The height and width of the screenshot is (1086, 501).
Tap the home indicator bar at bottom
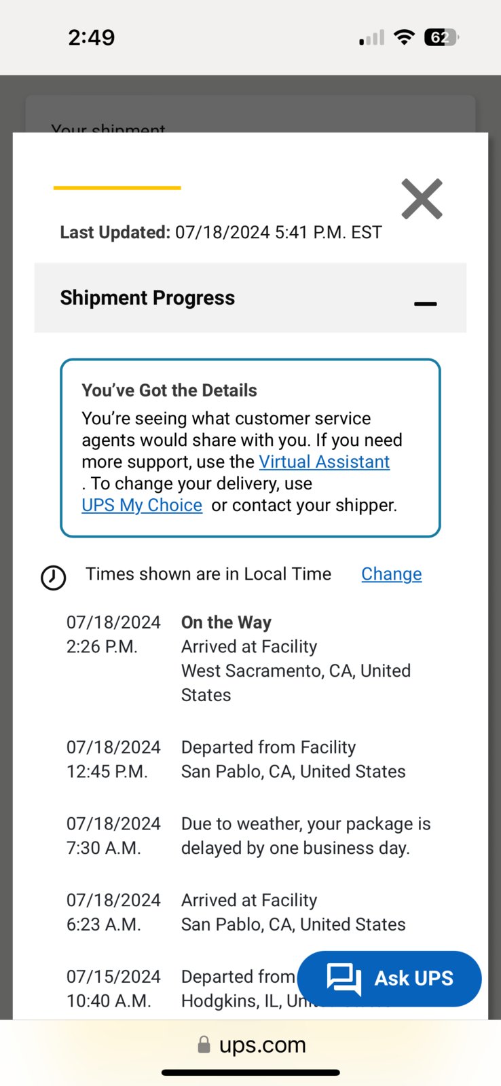tap(250, 1072)
